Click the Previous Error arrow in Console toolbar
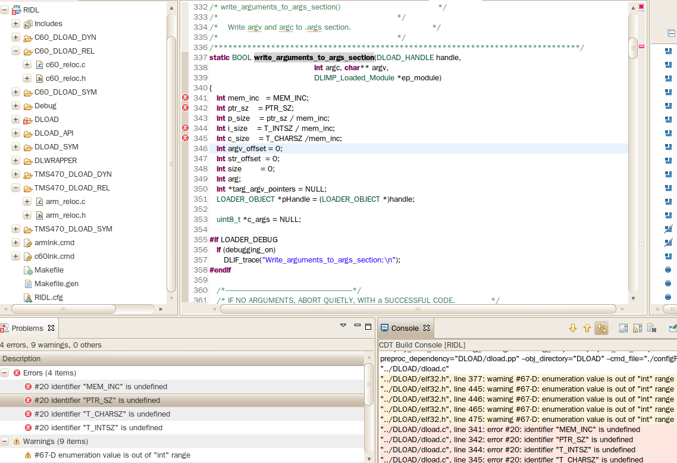 pyautogui.click(x=587, y=328)
